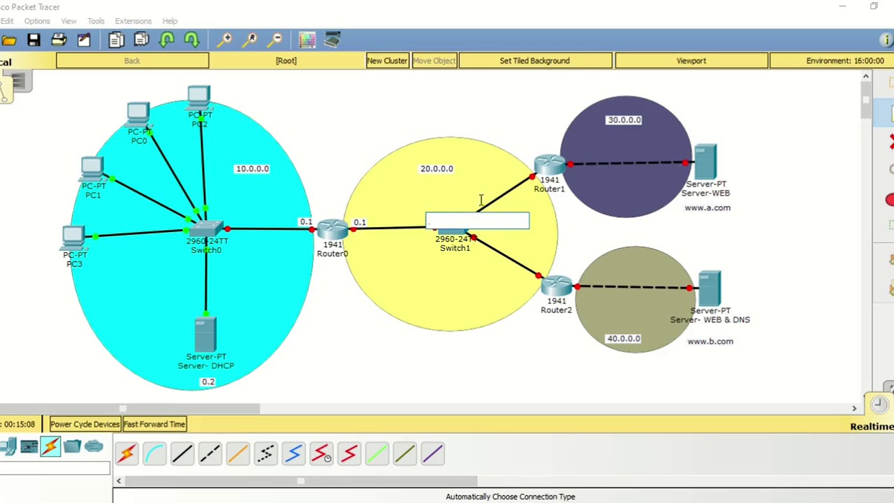Choose the phone zigzag dotted cable
The height and width of the screenshot is (503, 894).
coord(265,455)
